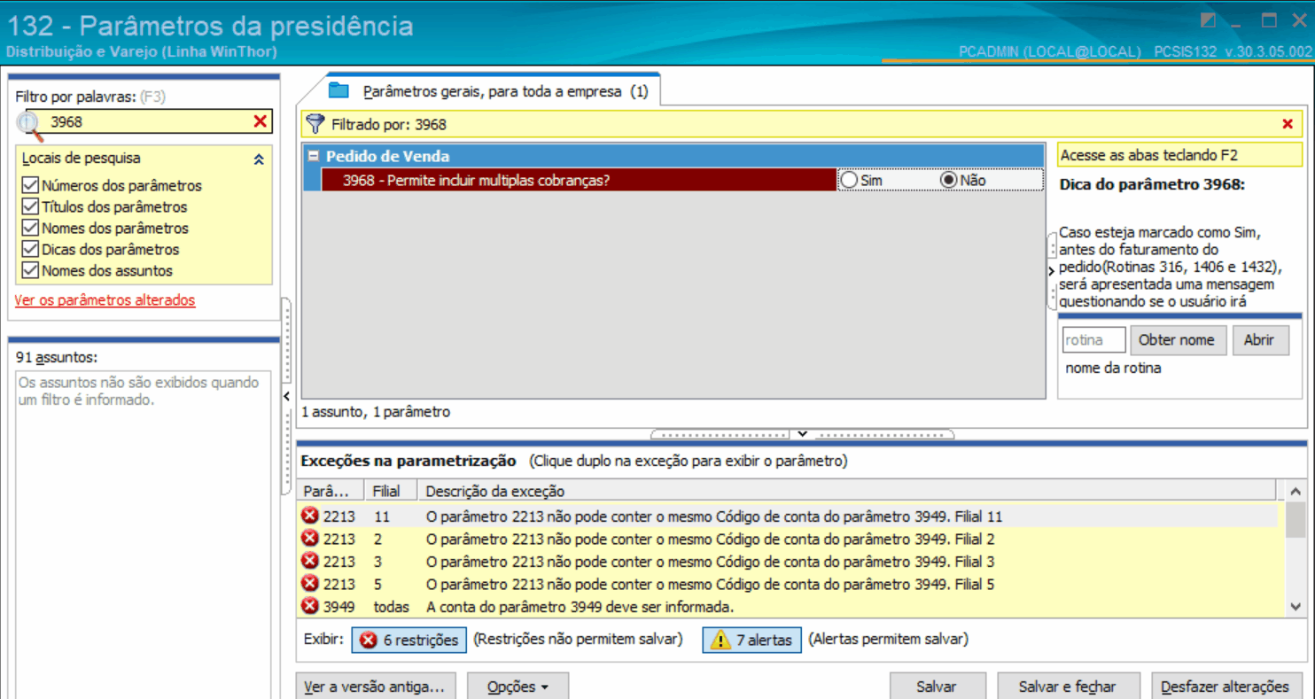Click 'Salvar e fechar' button

click(1068, 687)
